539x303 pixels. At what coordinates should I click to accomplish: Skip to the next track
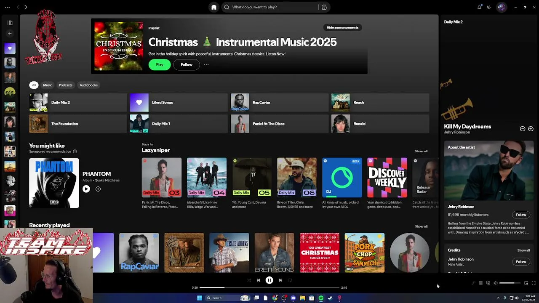click(x=280, y=280)
